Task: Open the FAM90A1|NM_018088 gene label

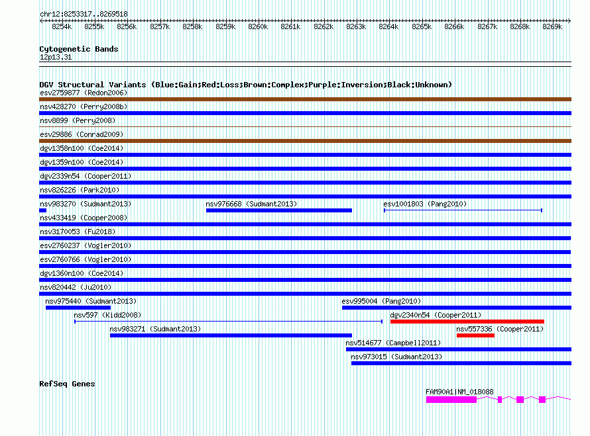Action: click(x=459, y=392)
